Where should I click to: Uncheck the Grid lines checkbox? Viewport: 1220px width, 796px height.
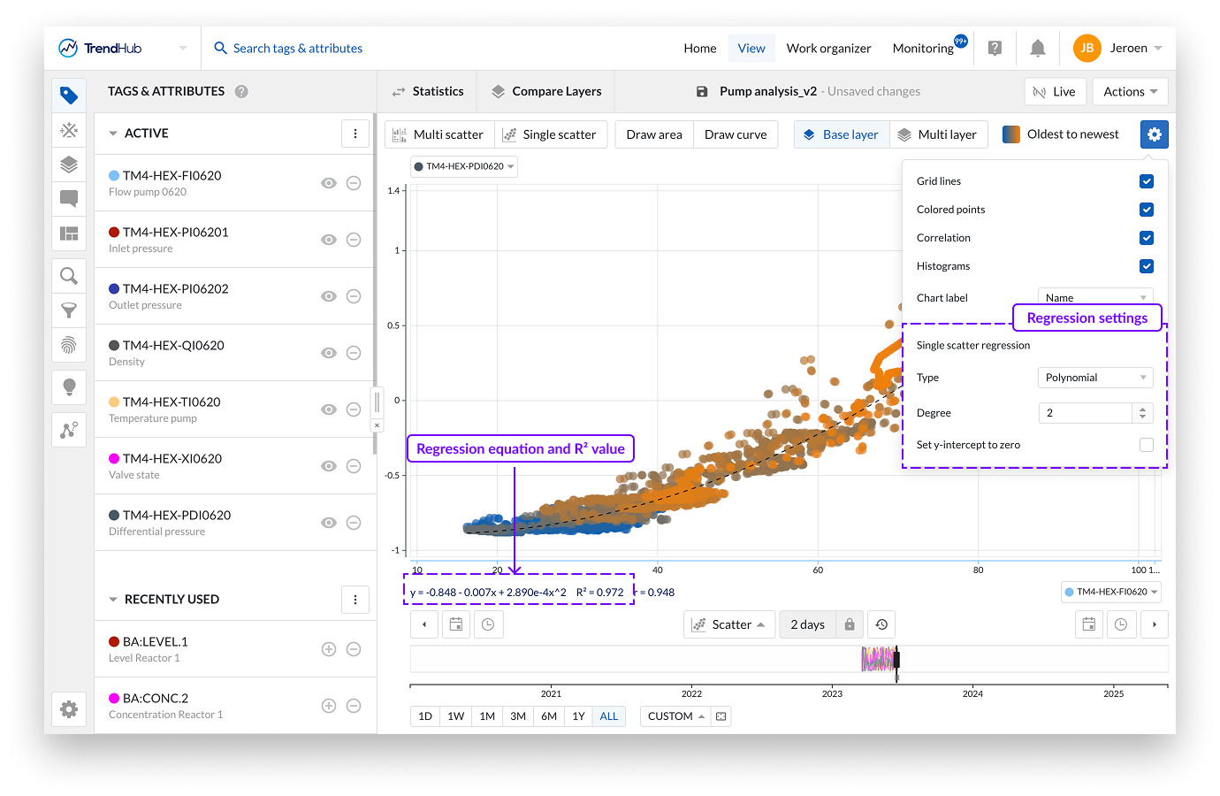coord(1146,181)
